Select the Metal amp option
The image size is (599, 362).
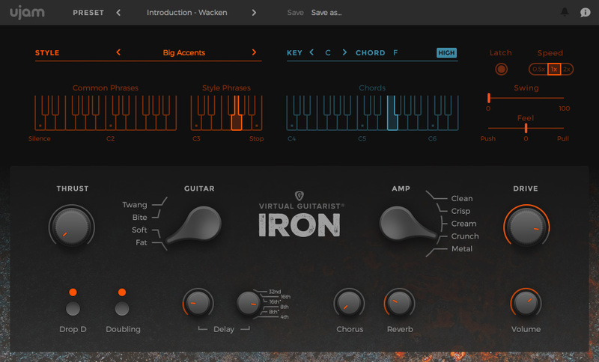click(462, 248)
